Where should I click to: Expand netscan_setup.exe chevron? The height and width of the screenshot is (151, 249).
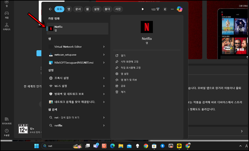click(104, 54)
